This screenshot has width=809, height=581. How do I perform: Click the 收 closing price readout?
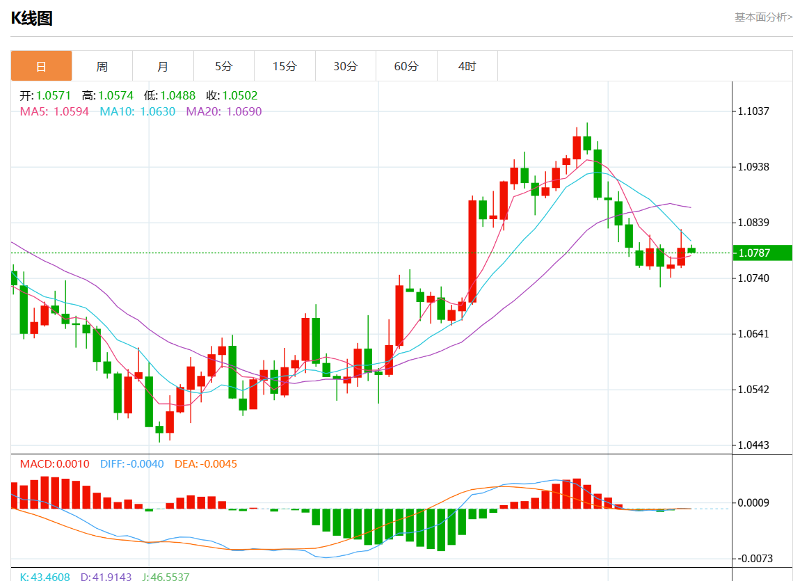pos(232,96)
